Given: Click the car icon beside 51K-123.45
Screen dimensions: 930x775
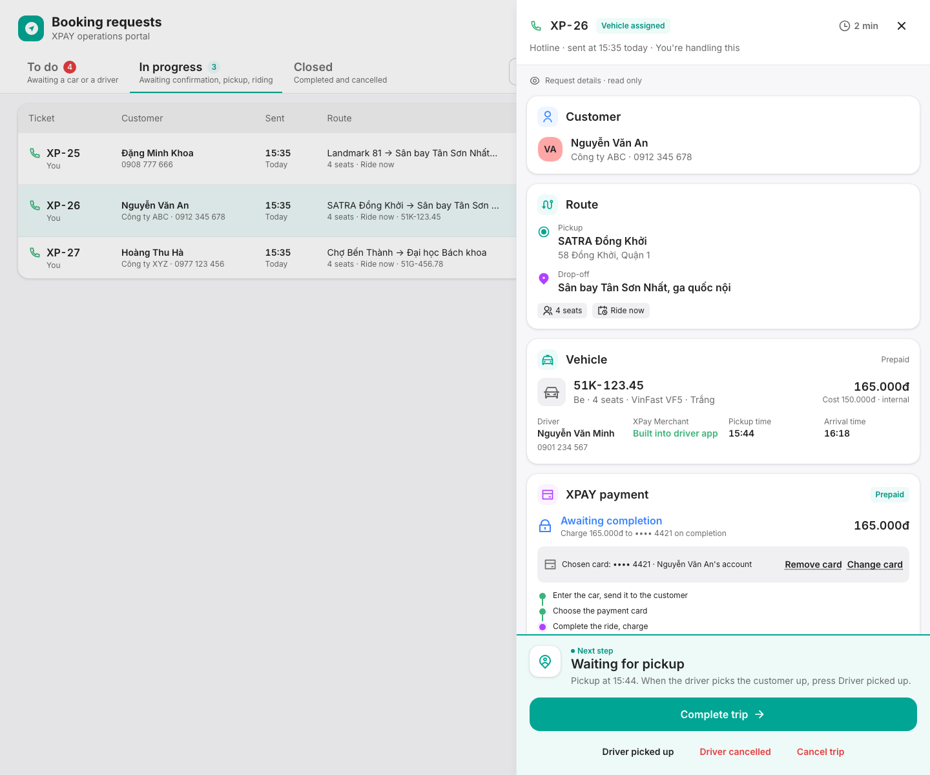Looking at the screenshot, I should [552, 392].
